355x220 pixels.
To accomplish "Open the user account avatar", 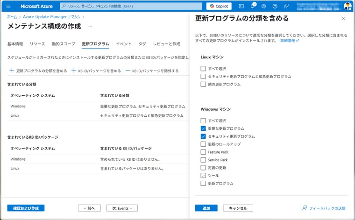I will (348, 6).
